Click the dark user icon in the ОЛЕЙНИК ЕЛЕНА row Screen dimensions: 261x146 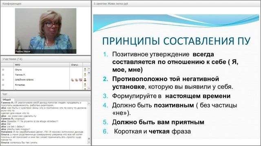click(85, 80)
